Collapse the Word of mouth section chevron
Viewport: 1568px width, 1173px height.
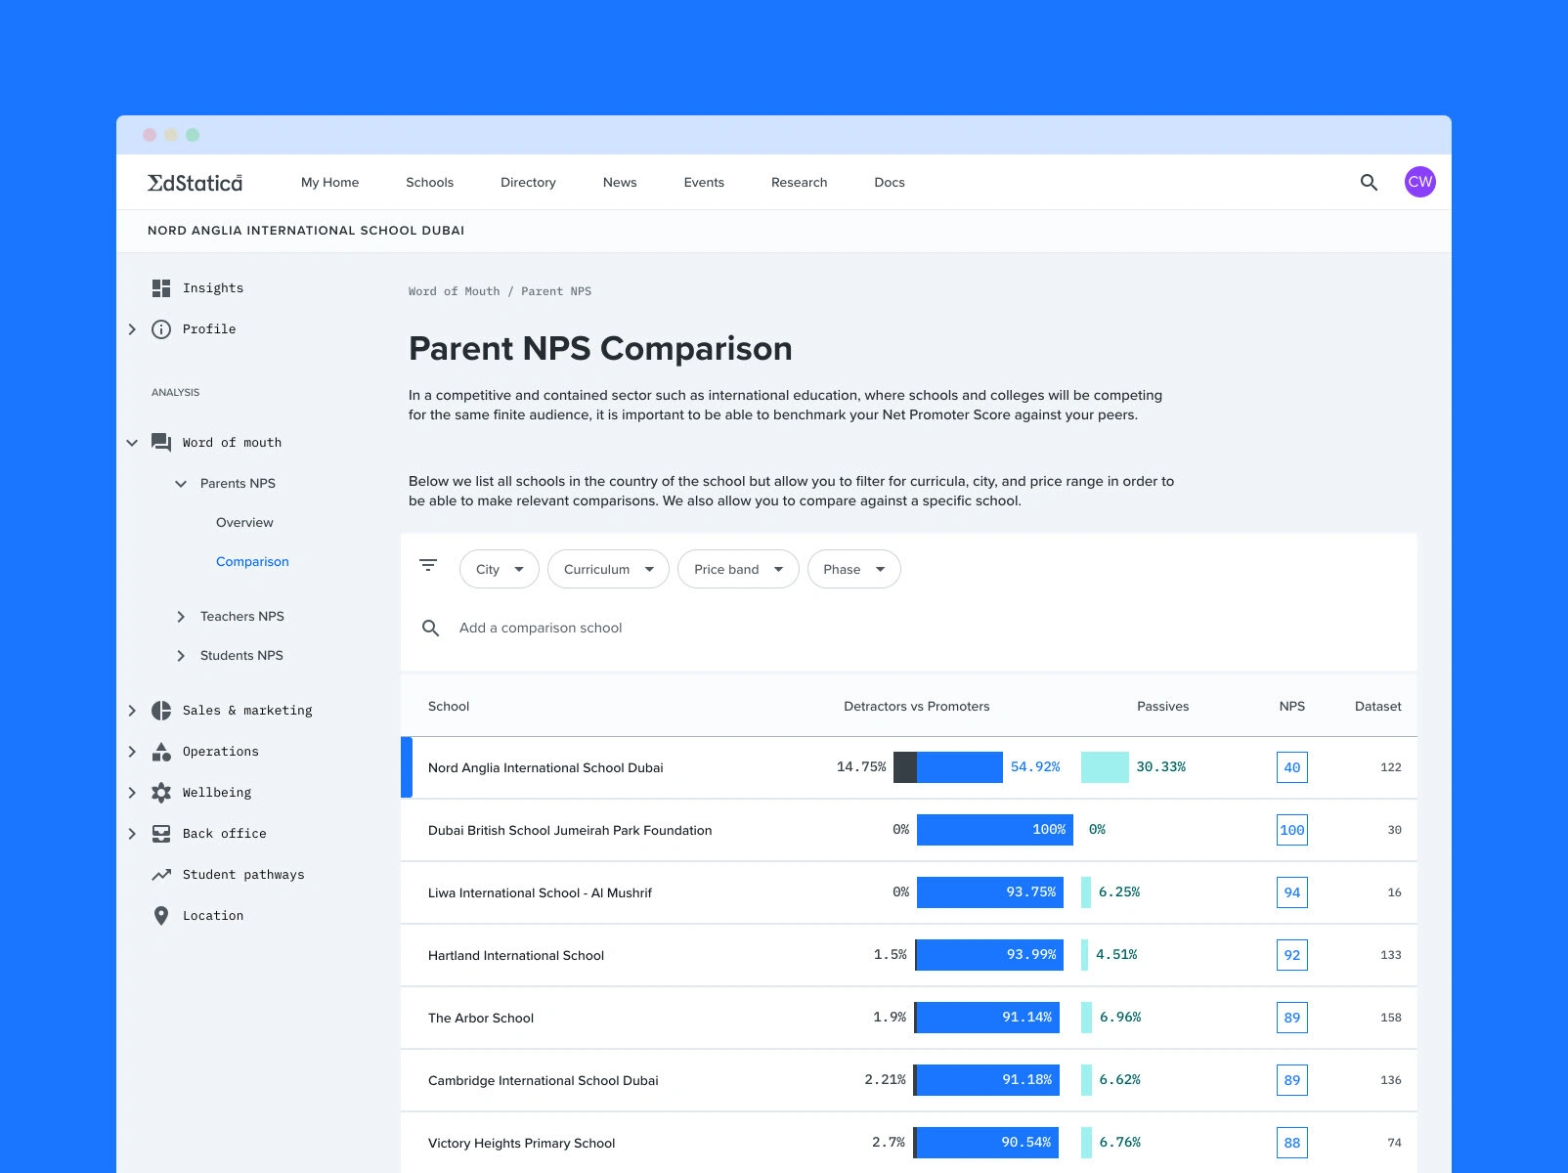pos(132,443)
